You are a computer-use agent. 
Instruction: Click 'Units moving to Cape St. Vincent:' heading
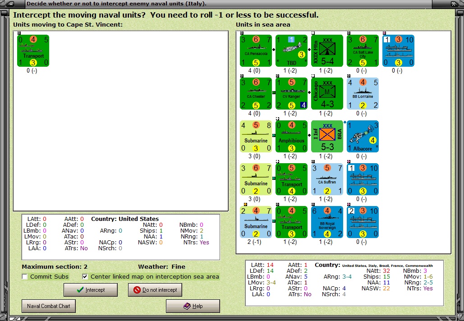[68, 24]
